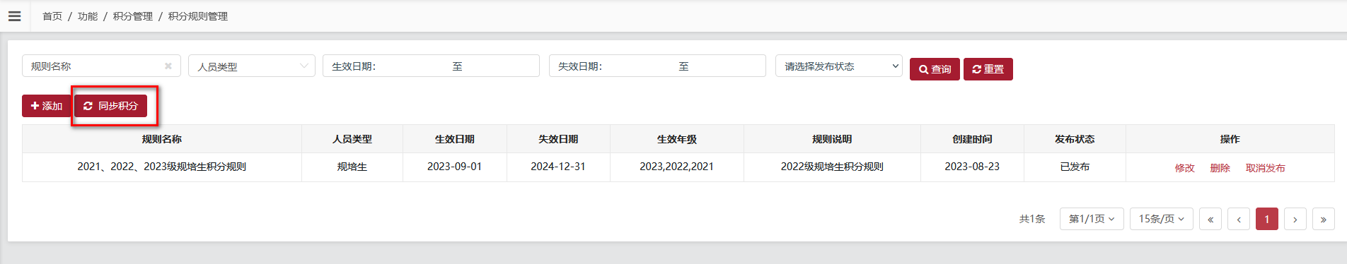The image size is (1347, 264).
Task: Click the 生效日期 column header
Action: coord(455,139)
